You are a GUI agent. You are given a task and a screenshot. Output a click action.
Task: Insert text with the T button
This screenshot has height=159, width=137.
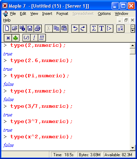click(102, 28)
